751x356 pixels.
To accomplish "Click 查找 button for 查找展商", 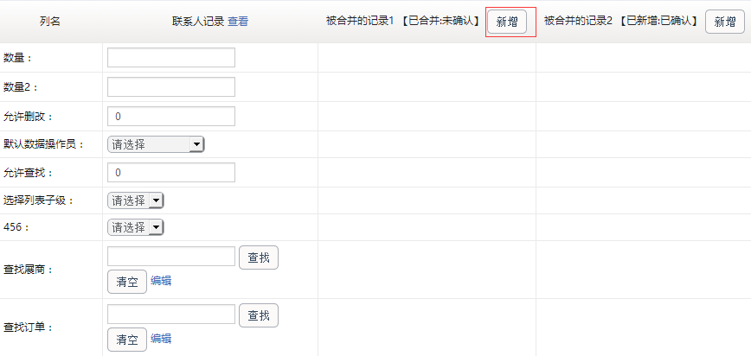I will [x=259, y=257].
